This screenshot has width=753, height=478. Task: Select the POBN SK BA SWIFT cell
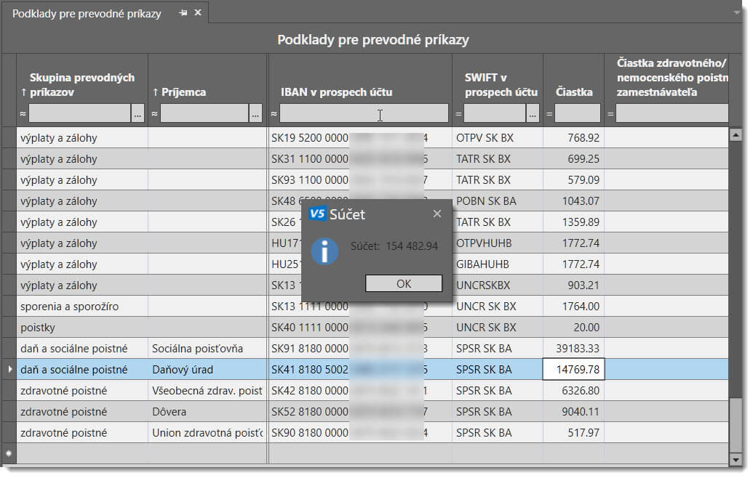(498, 201)
